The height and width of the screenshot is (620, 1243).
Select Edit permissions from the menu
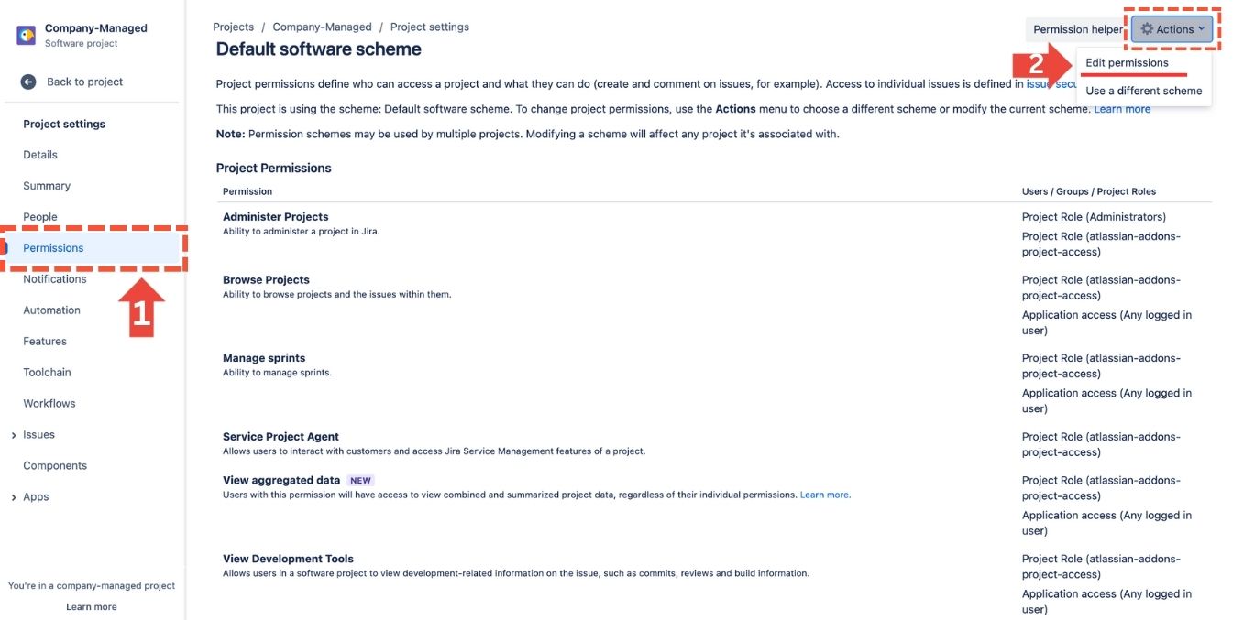[x=1127, y=63]
